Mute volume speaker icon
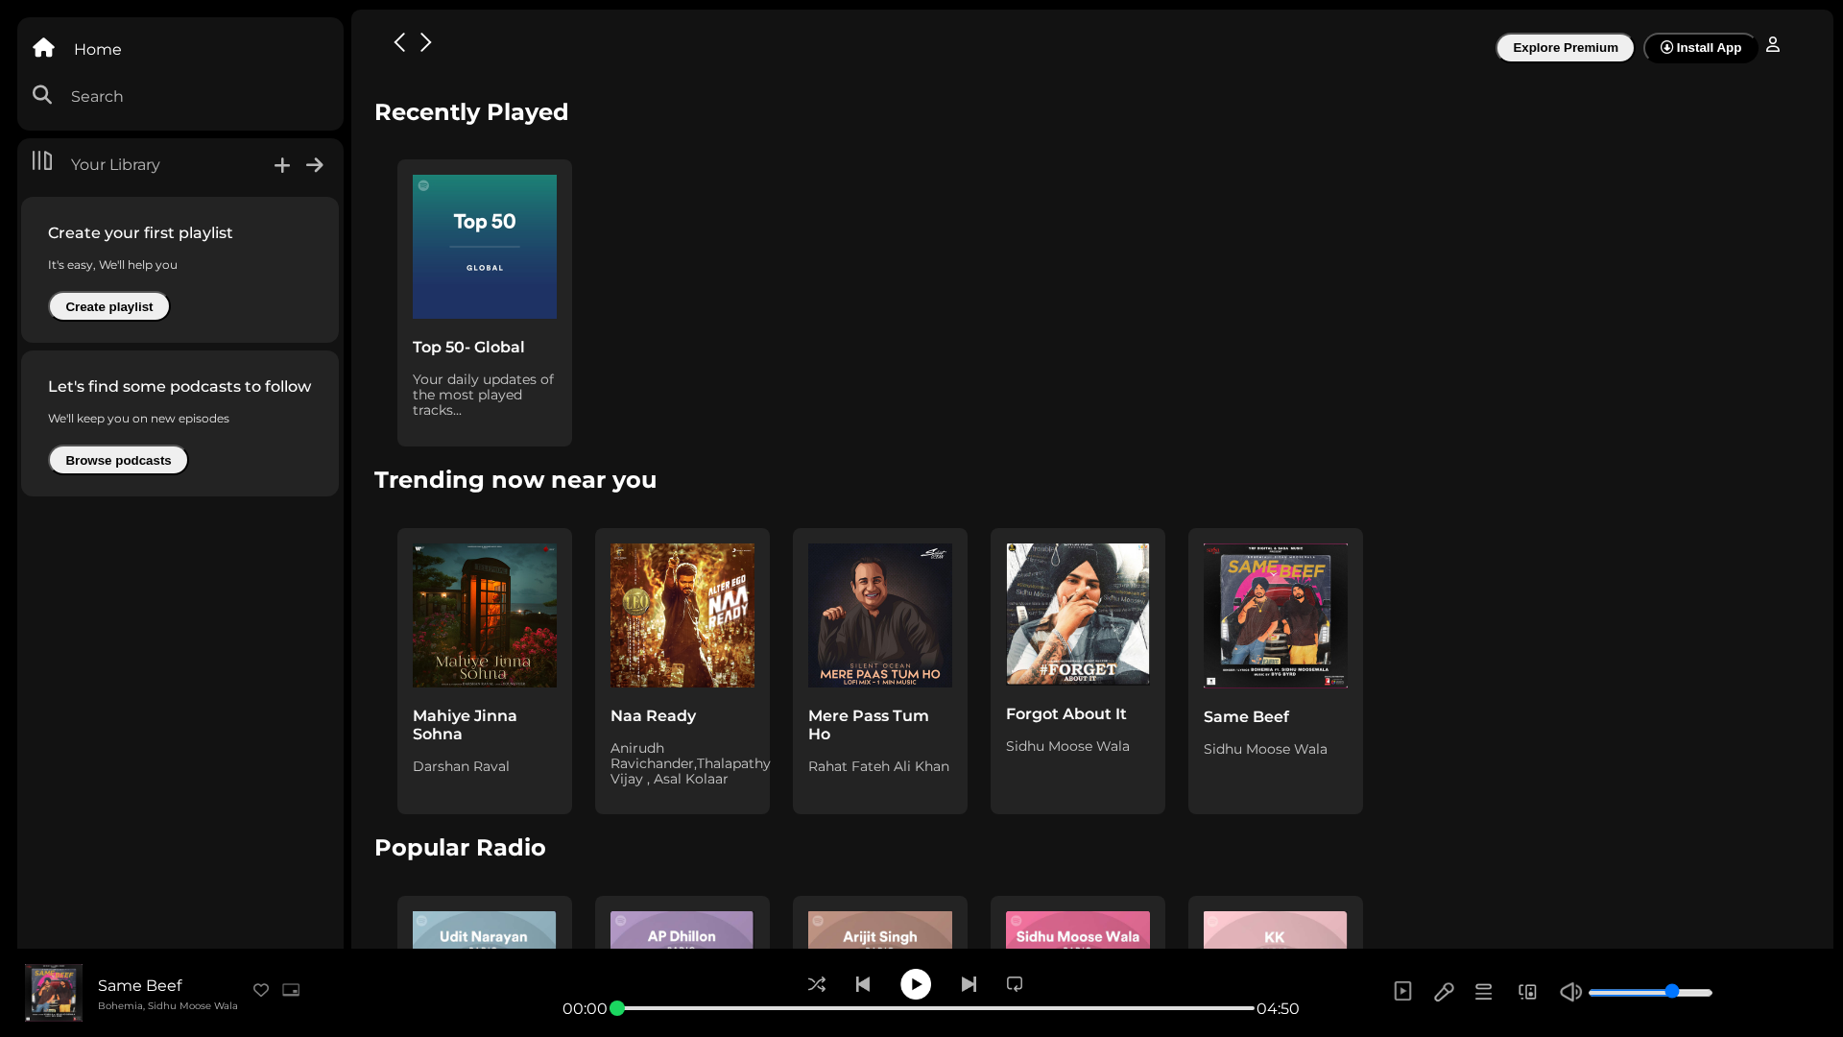Viewport: 1843px width, 1037px height. coord(1570,992)
